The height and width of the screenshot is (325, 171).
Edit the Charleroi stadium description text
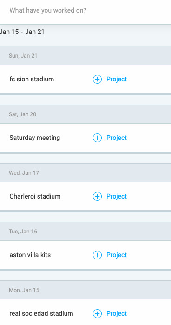point(35,197)
